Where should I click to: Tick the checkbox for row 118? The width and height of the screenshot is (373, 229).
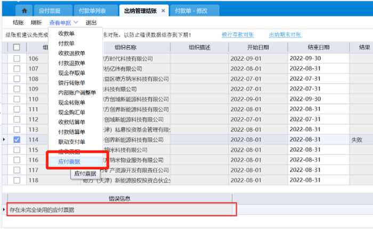(x=17, y=180)
